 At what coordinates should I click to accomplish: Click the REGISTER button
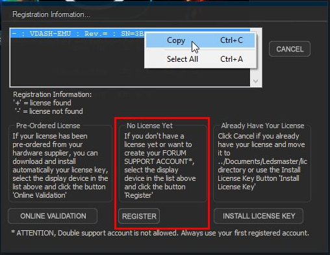(139, 216)
